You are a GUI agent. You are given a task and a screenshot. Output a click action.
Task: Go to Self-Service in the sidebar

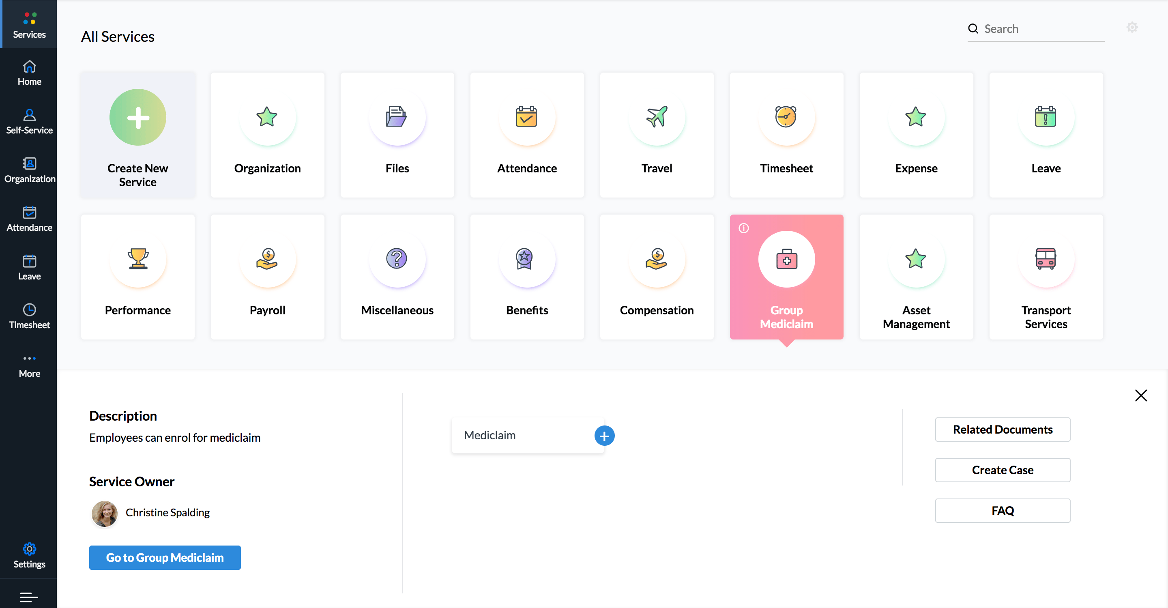(29, 120)
